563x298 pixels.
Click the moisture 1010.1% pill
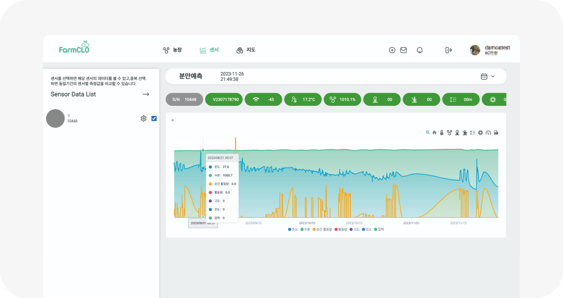[343, 99]
